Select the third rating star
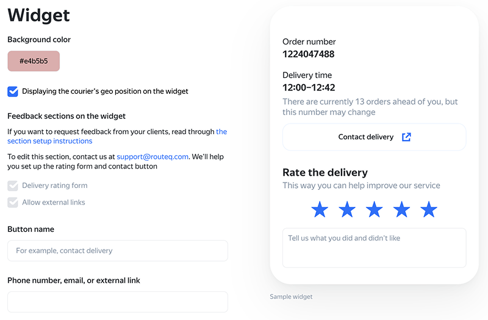The height and width of the screenshot is (320, 488). click(374, 210)
